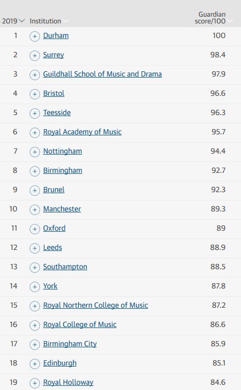The image size is (241, 390).
Task: Open the Birmingham City link
Action: coord(70,344)
